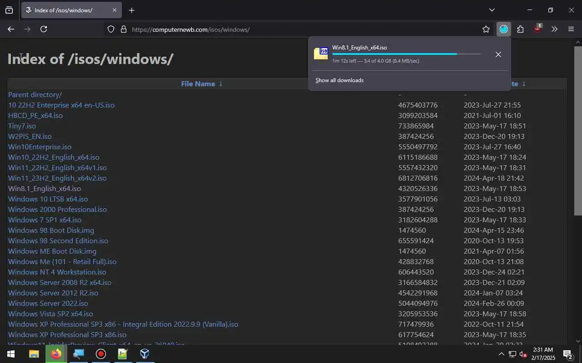The height and width of the screenshot is (363, 582).
Task: Toggle the downloads panel toolbar button
Action: point(504,29)
